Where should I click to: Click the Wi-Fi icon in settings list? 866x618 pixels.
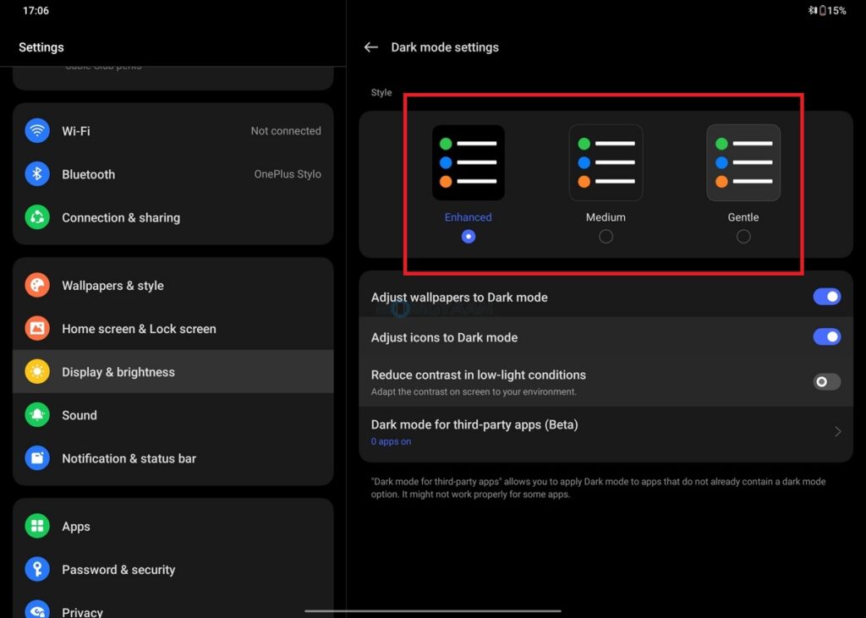coord(37,131)
